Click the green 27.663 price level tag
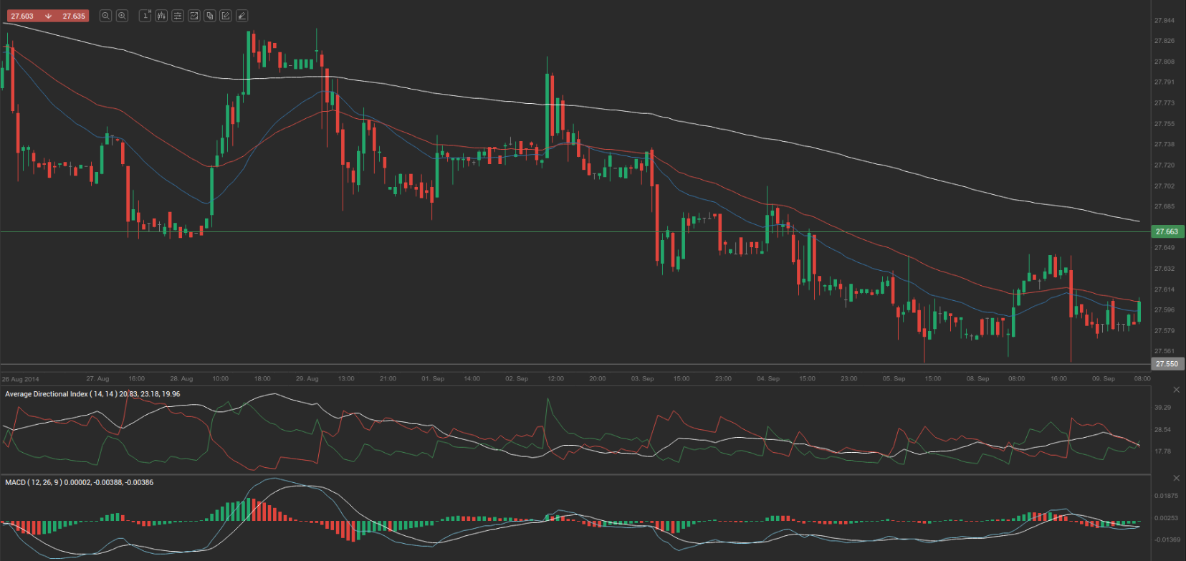The width and height of the screenshot is (1186, 561). click(x=1167, y=231)
